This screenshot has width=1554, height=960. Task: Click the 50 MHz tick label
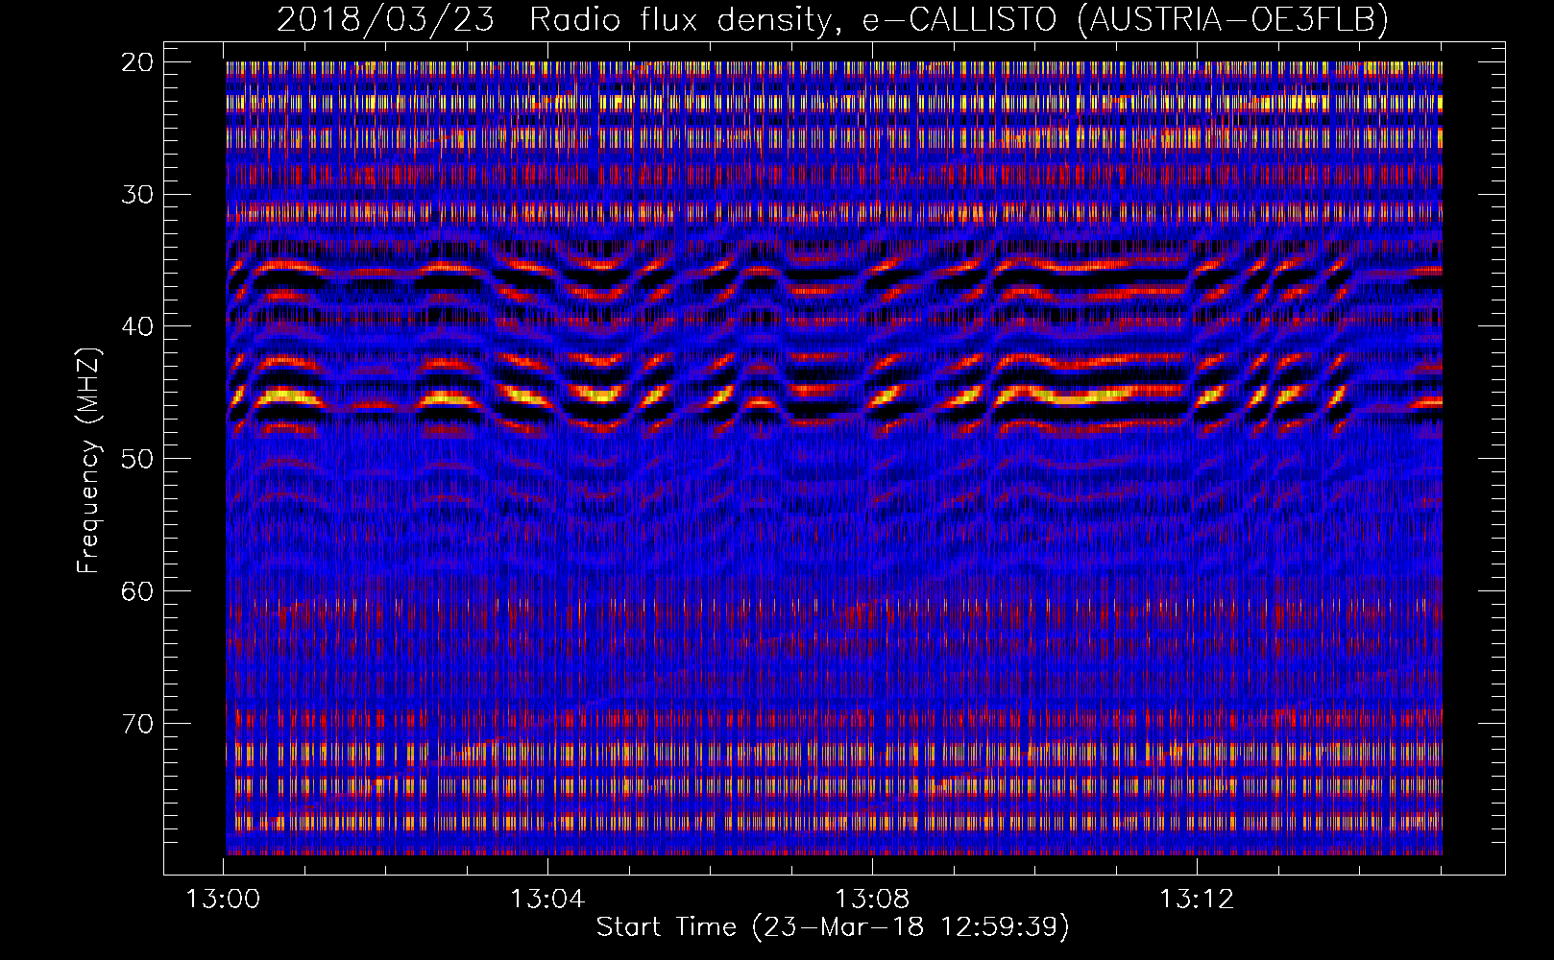pos(137,458)
